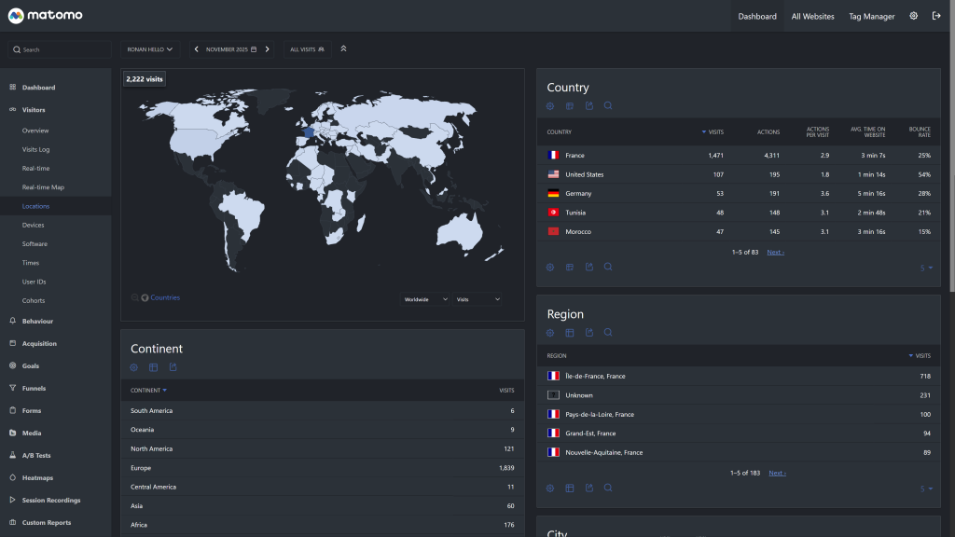This screenshot has height=537, width=955.
Task: Click the export icon under Continent heading
Action: (173, 368)
